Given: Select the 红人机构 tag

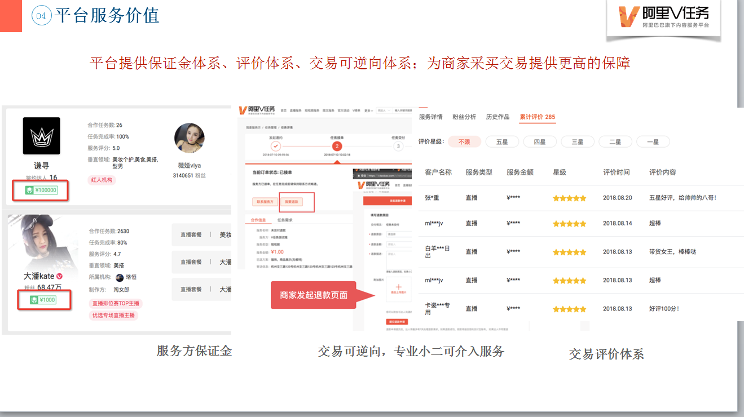Looking at the screenshot, I should [102, 180].
